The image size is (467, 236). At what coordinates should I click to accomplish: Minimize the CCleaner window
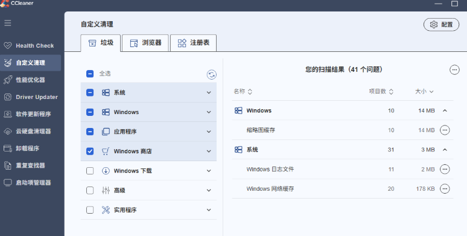(x=438, y=4)
